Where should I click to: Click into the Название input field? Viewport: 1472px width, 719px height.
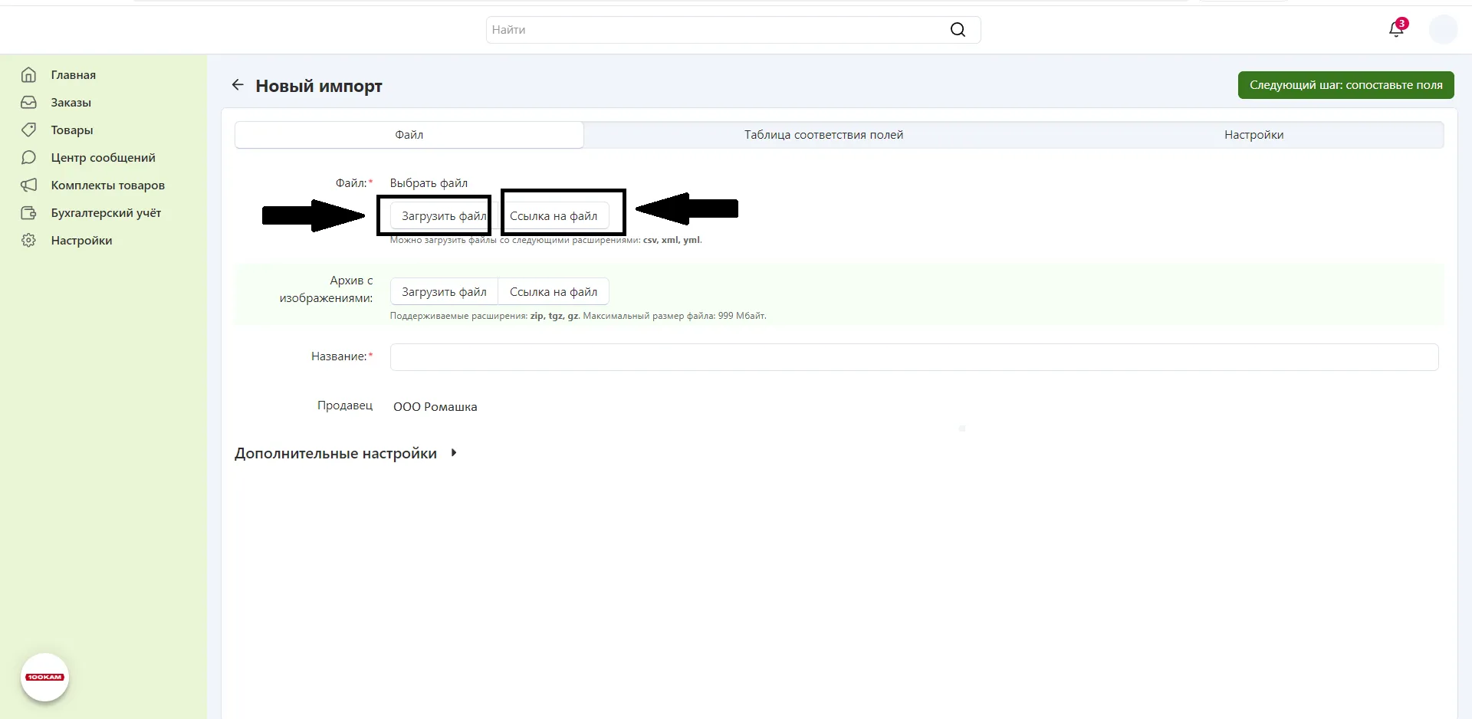pyautogui.click(x=913, y=357)
